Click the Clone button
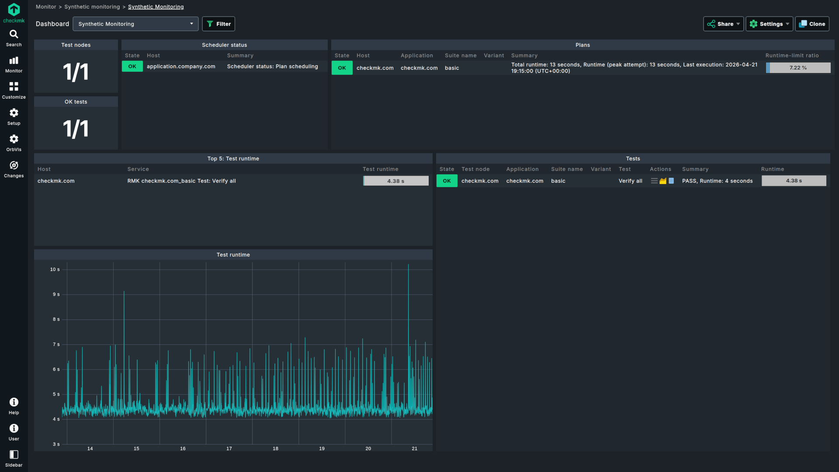The height and width of the screenshot is (472, 839). point(812,24)
